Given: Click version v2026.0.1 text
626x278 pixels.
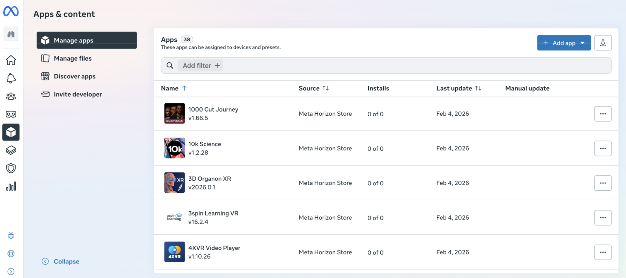Looking at the screenshot, I should pyautogui.click(x=202, y=187).
